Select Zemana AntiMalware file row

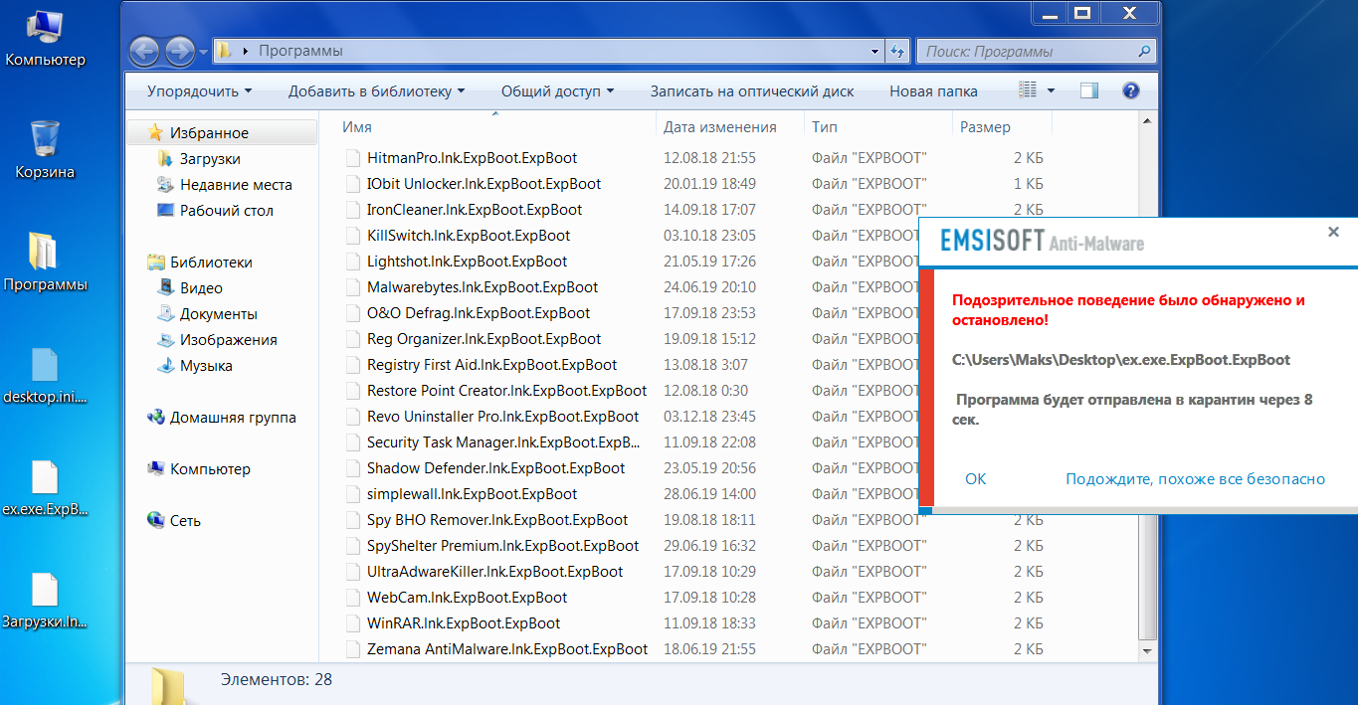click(696, 649)
